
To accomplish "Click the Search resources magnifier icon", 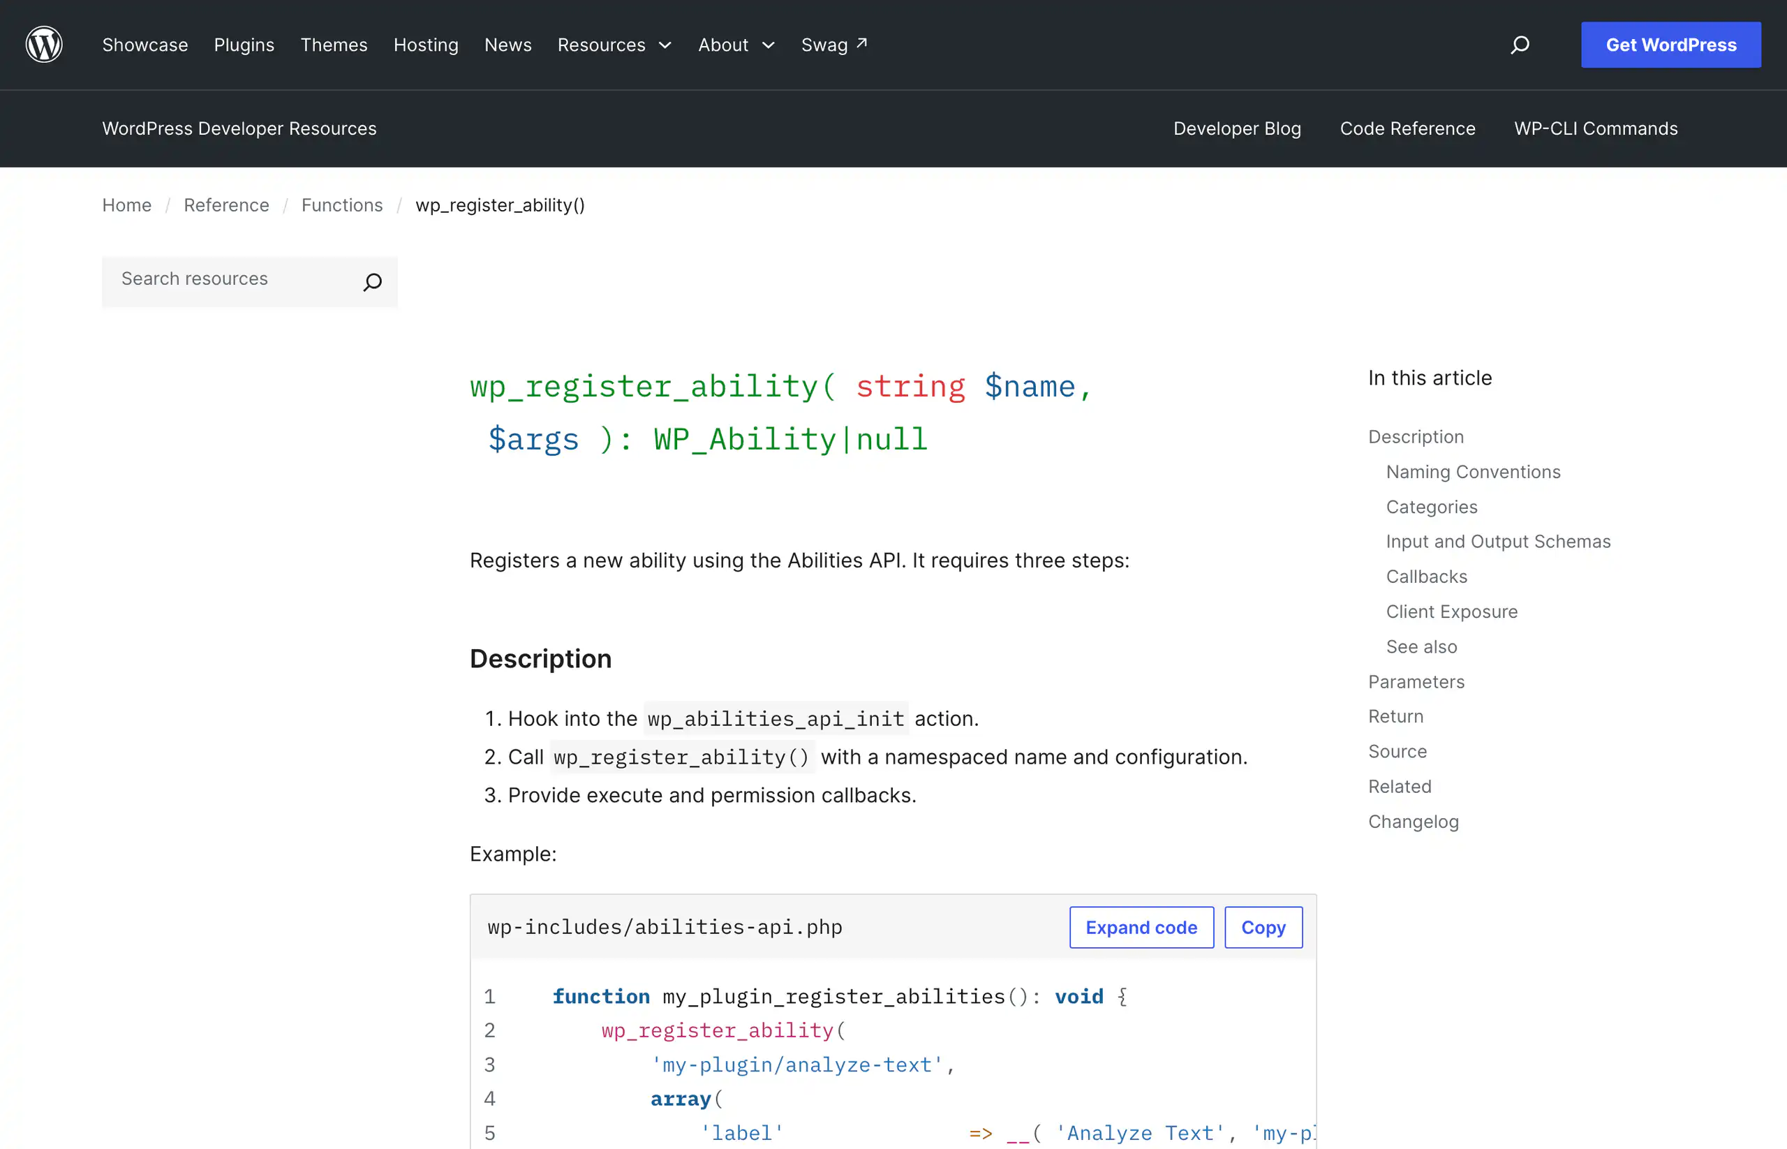I will pos(372,282).
